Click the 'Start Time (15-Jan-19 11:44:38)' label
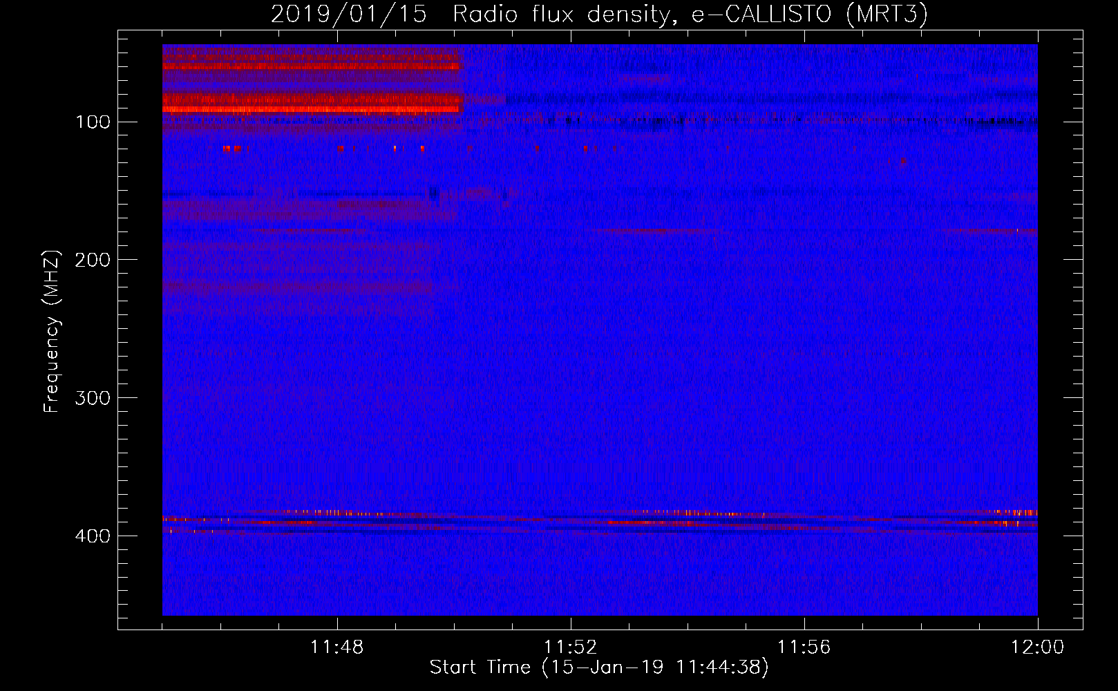 pyautogui.click(x=599, y=668)
